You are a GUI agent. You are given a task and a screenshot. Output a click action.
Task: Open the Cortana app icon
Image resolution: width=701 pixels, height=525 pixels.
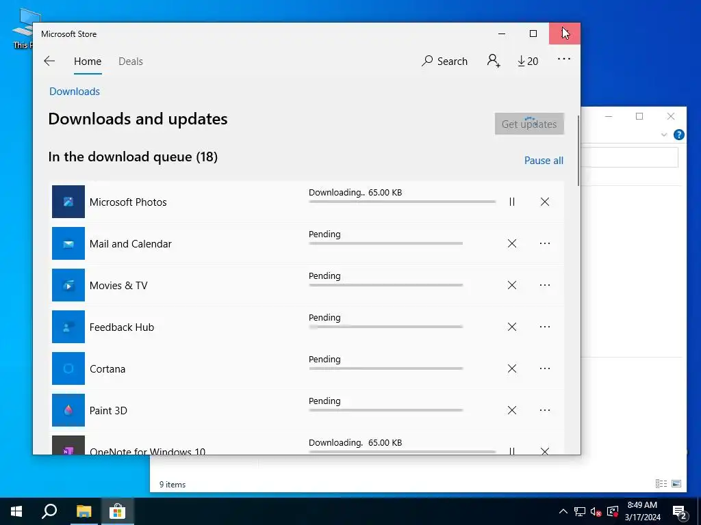68,368
